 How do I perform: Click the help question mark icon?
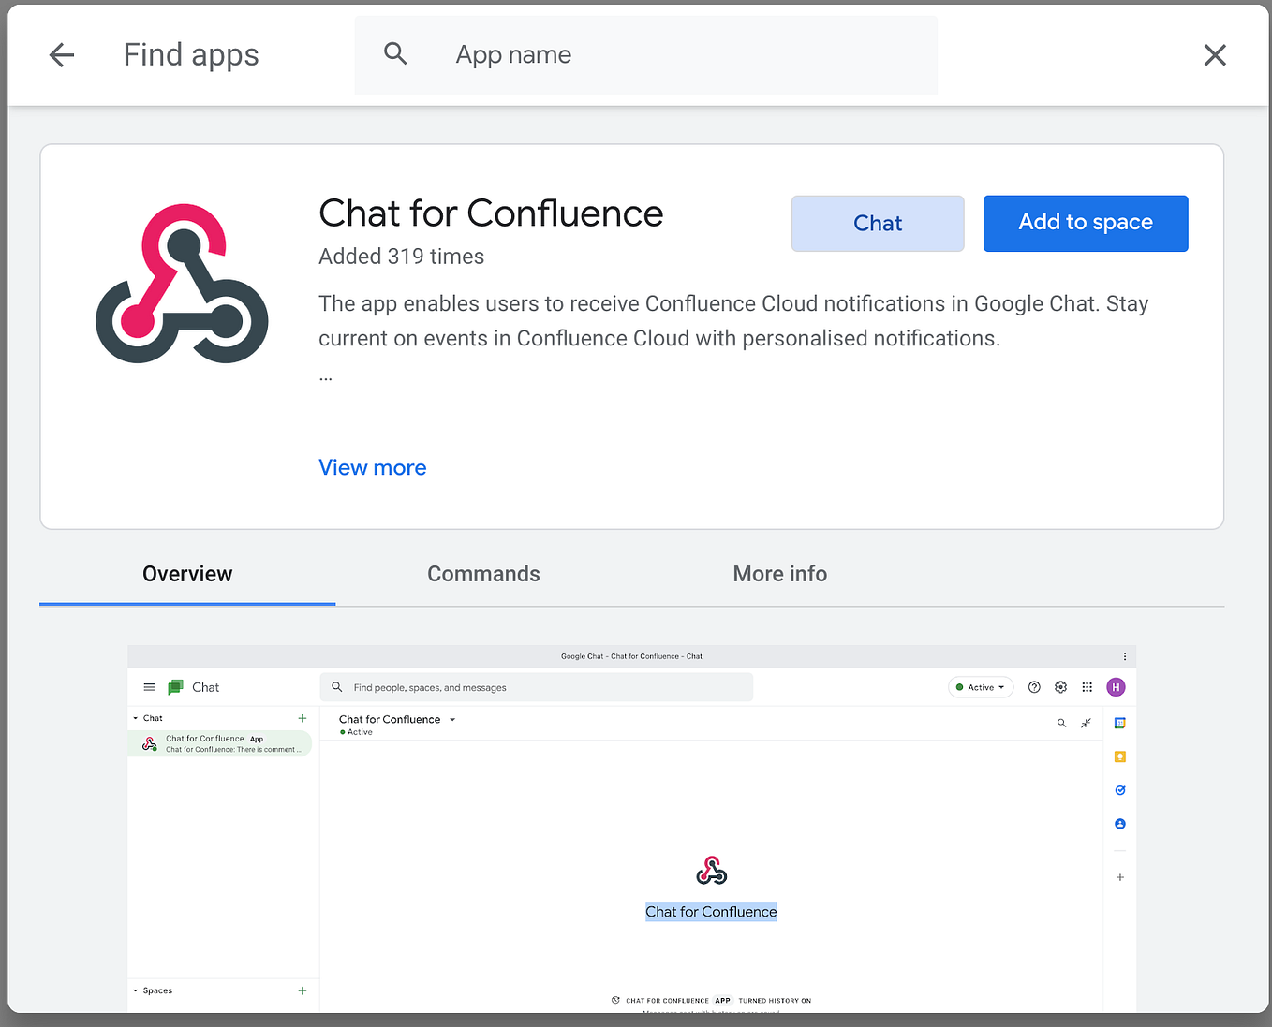1034,686
